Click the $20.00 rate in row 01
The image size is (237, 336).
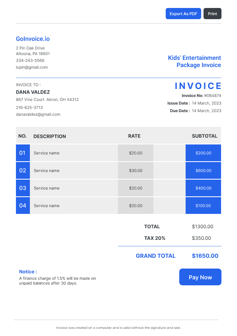135,153
